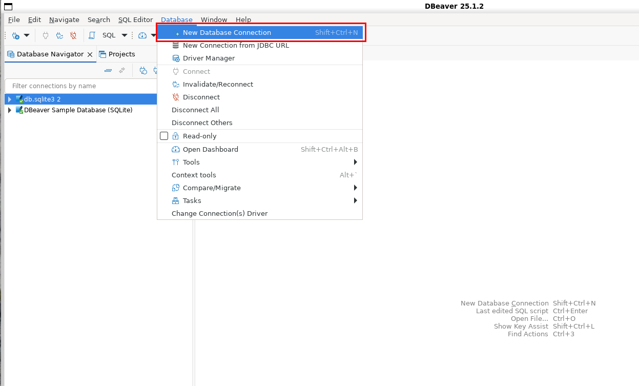Open the Tasks submenu

click(x=260, y=200)
